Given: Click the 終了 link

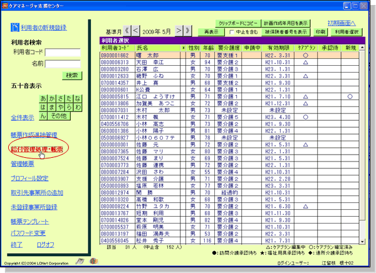Looking at the screenshot, I should point(16,245).
